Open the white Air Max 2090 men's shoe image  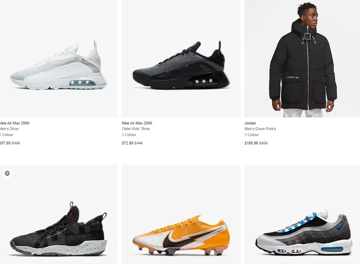pos(59,59)
